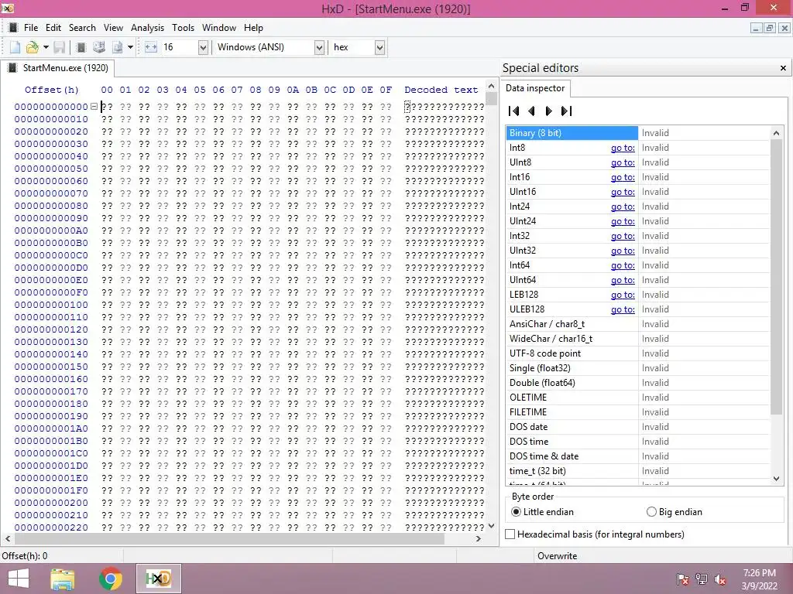Select the AnsiChar / char8_t row
The height and width of the screenshot is (594, 793).
[x=638, y=324]
